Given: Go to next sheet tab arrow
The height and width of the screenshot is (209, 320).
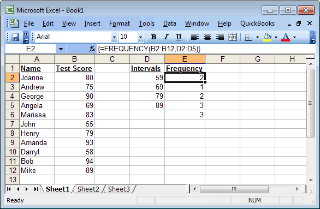Looking at the screenshot, I should [27, 189].
